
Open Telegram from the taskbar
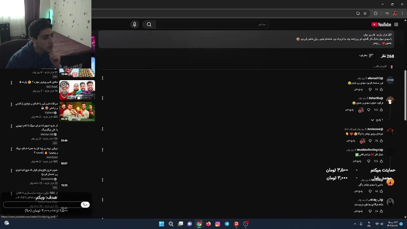pos(227,224)
